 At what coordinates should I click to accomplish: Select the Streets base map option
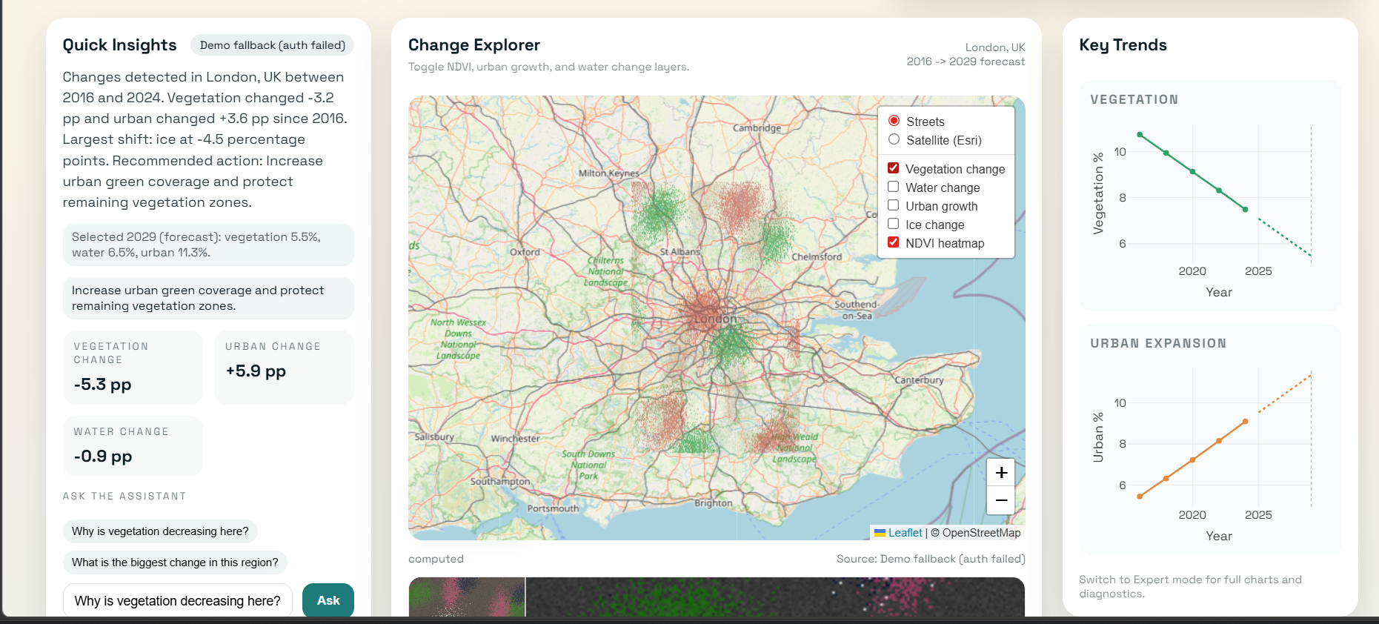pyautogui.click(x=894, y=121)
